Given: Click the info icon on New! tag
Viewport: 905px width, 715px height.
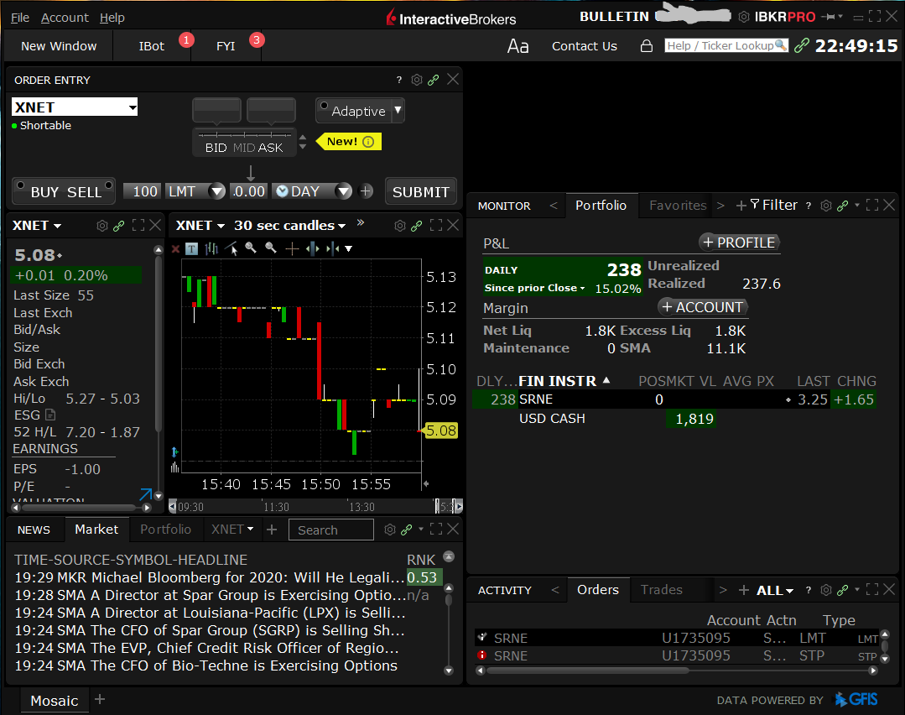Looking at the screenshot, I should tap(368, 142).
